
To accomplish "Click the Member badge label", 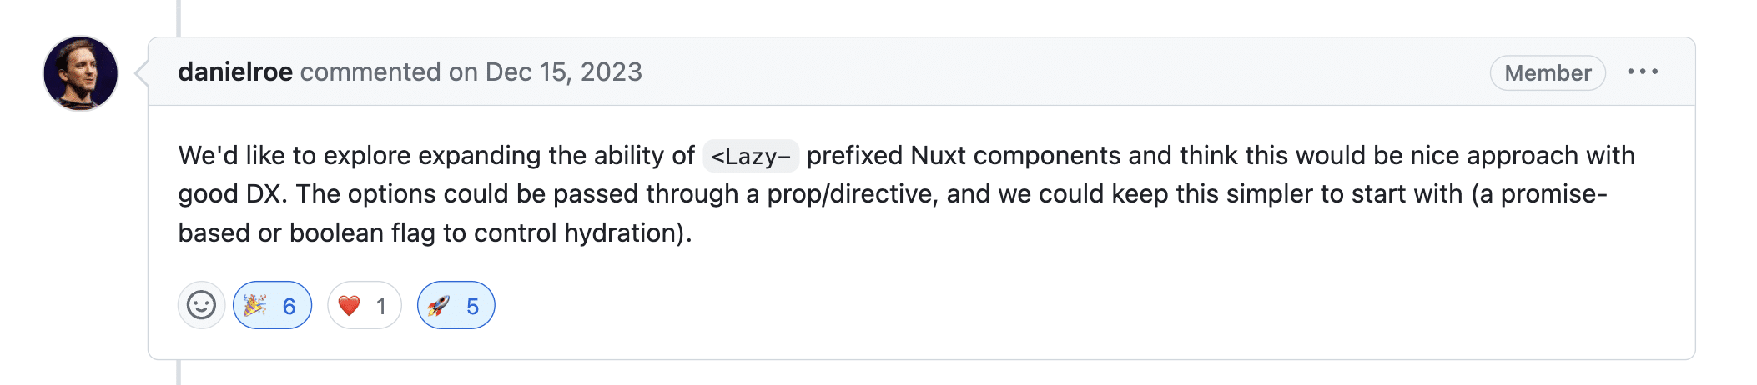I will click(x=1547, y=73).
